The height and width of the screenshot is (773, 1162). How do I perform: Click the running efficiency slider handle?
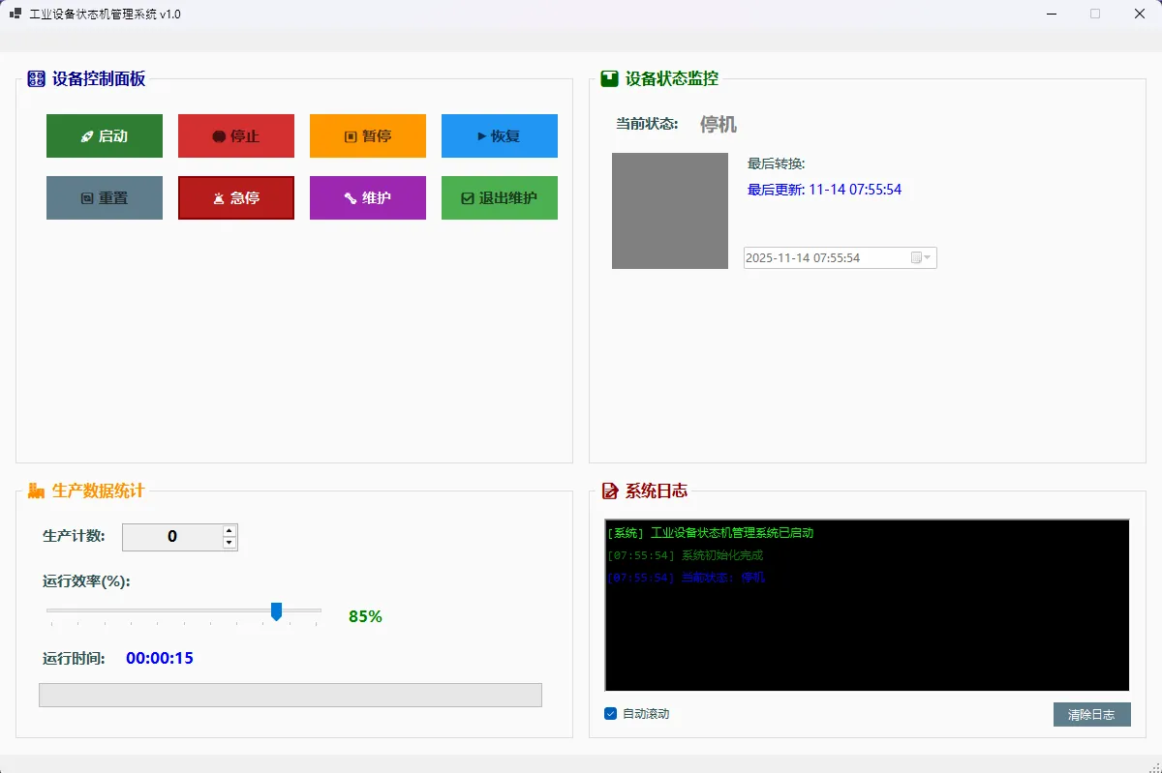pos(276,611)
